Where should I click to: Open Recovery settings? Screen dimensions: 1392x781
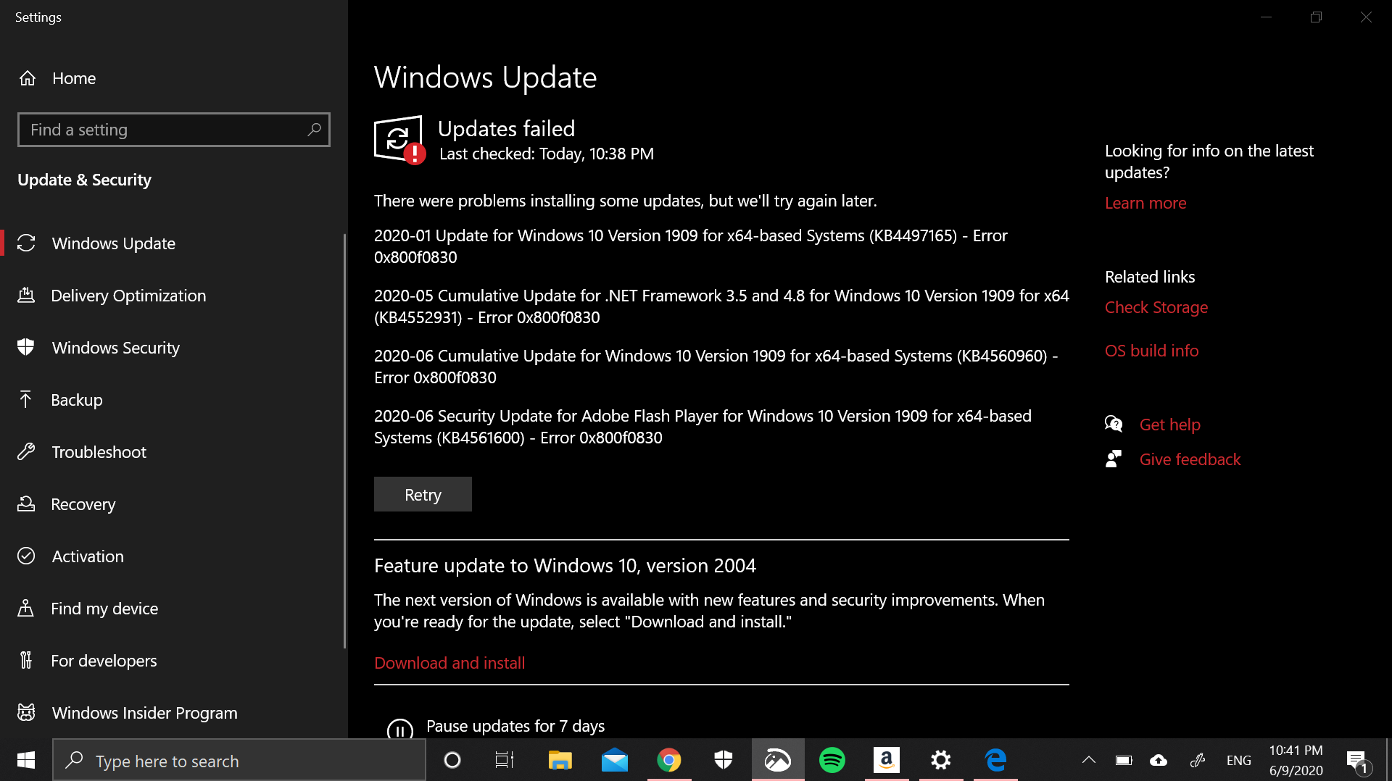[x=174, y=504]
